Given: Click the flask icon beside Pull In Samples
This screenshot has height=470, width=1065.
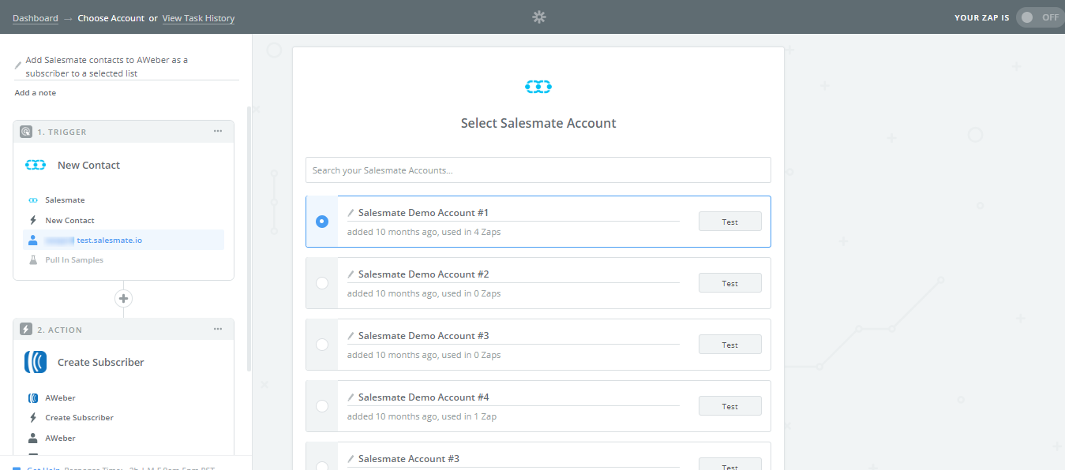Looking at the screenshot, I should [x=33, y=260].
